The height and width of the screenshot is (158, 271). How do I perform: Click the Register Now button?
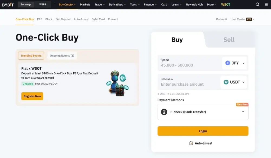pos(32,96)
